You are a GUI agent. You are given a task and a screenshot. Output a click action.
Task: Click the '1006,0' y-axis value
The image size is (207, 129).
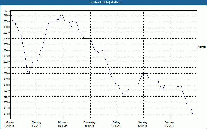coord(6,38)
